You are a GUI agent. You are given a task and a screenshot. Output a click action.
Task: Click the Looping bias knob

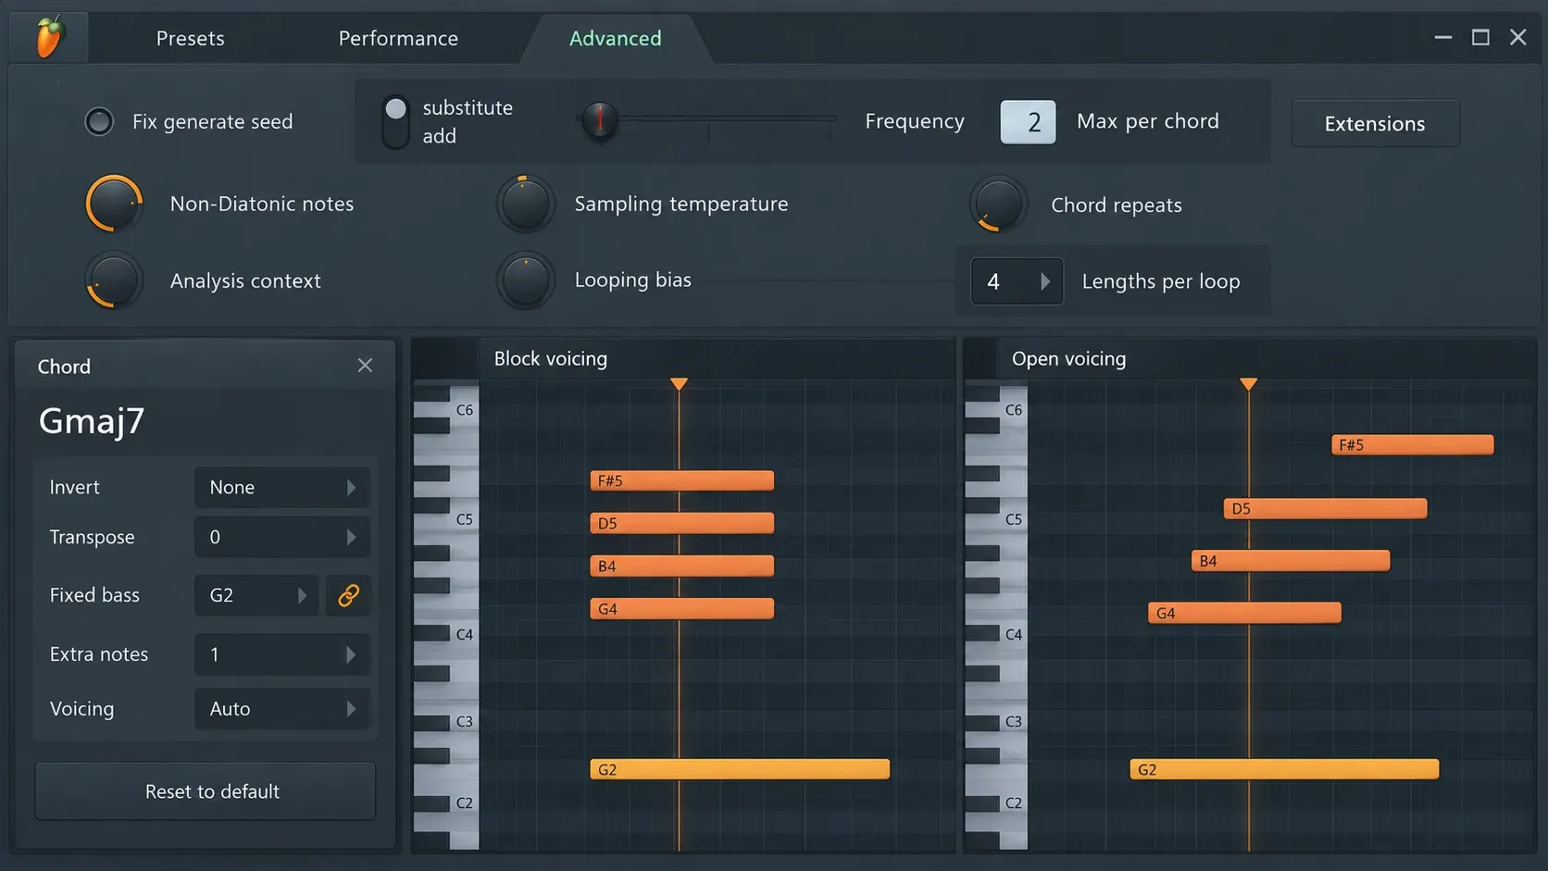click(x=526, y=280)
